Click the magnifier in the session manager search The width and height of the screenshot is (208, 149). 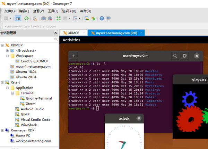point(56,40)
